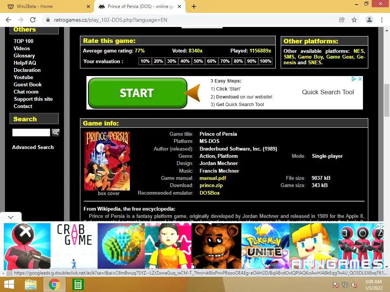Open DOSBox emulator link
Screen dimensions: 390x292
click(209, 193)
